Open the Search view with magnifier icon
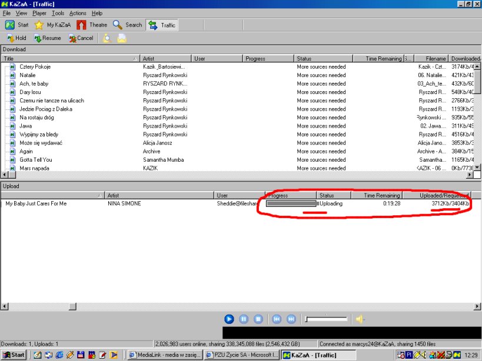This screenshot has height=361, width=482. tap(127, 25)
